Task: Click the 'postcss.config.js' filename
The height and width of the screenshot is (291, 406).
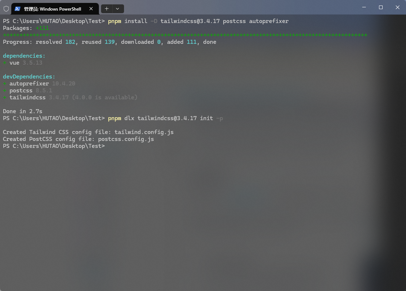Action: point(126,139)
